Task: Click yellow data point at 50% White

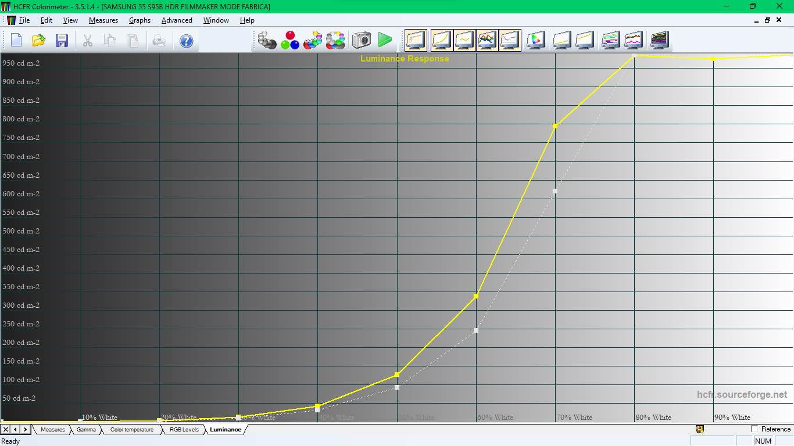Action: coord(397,375)
